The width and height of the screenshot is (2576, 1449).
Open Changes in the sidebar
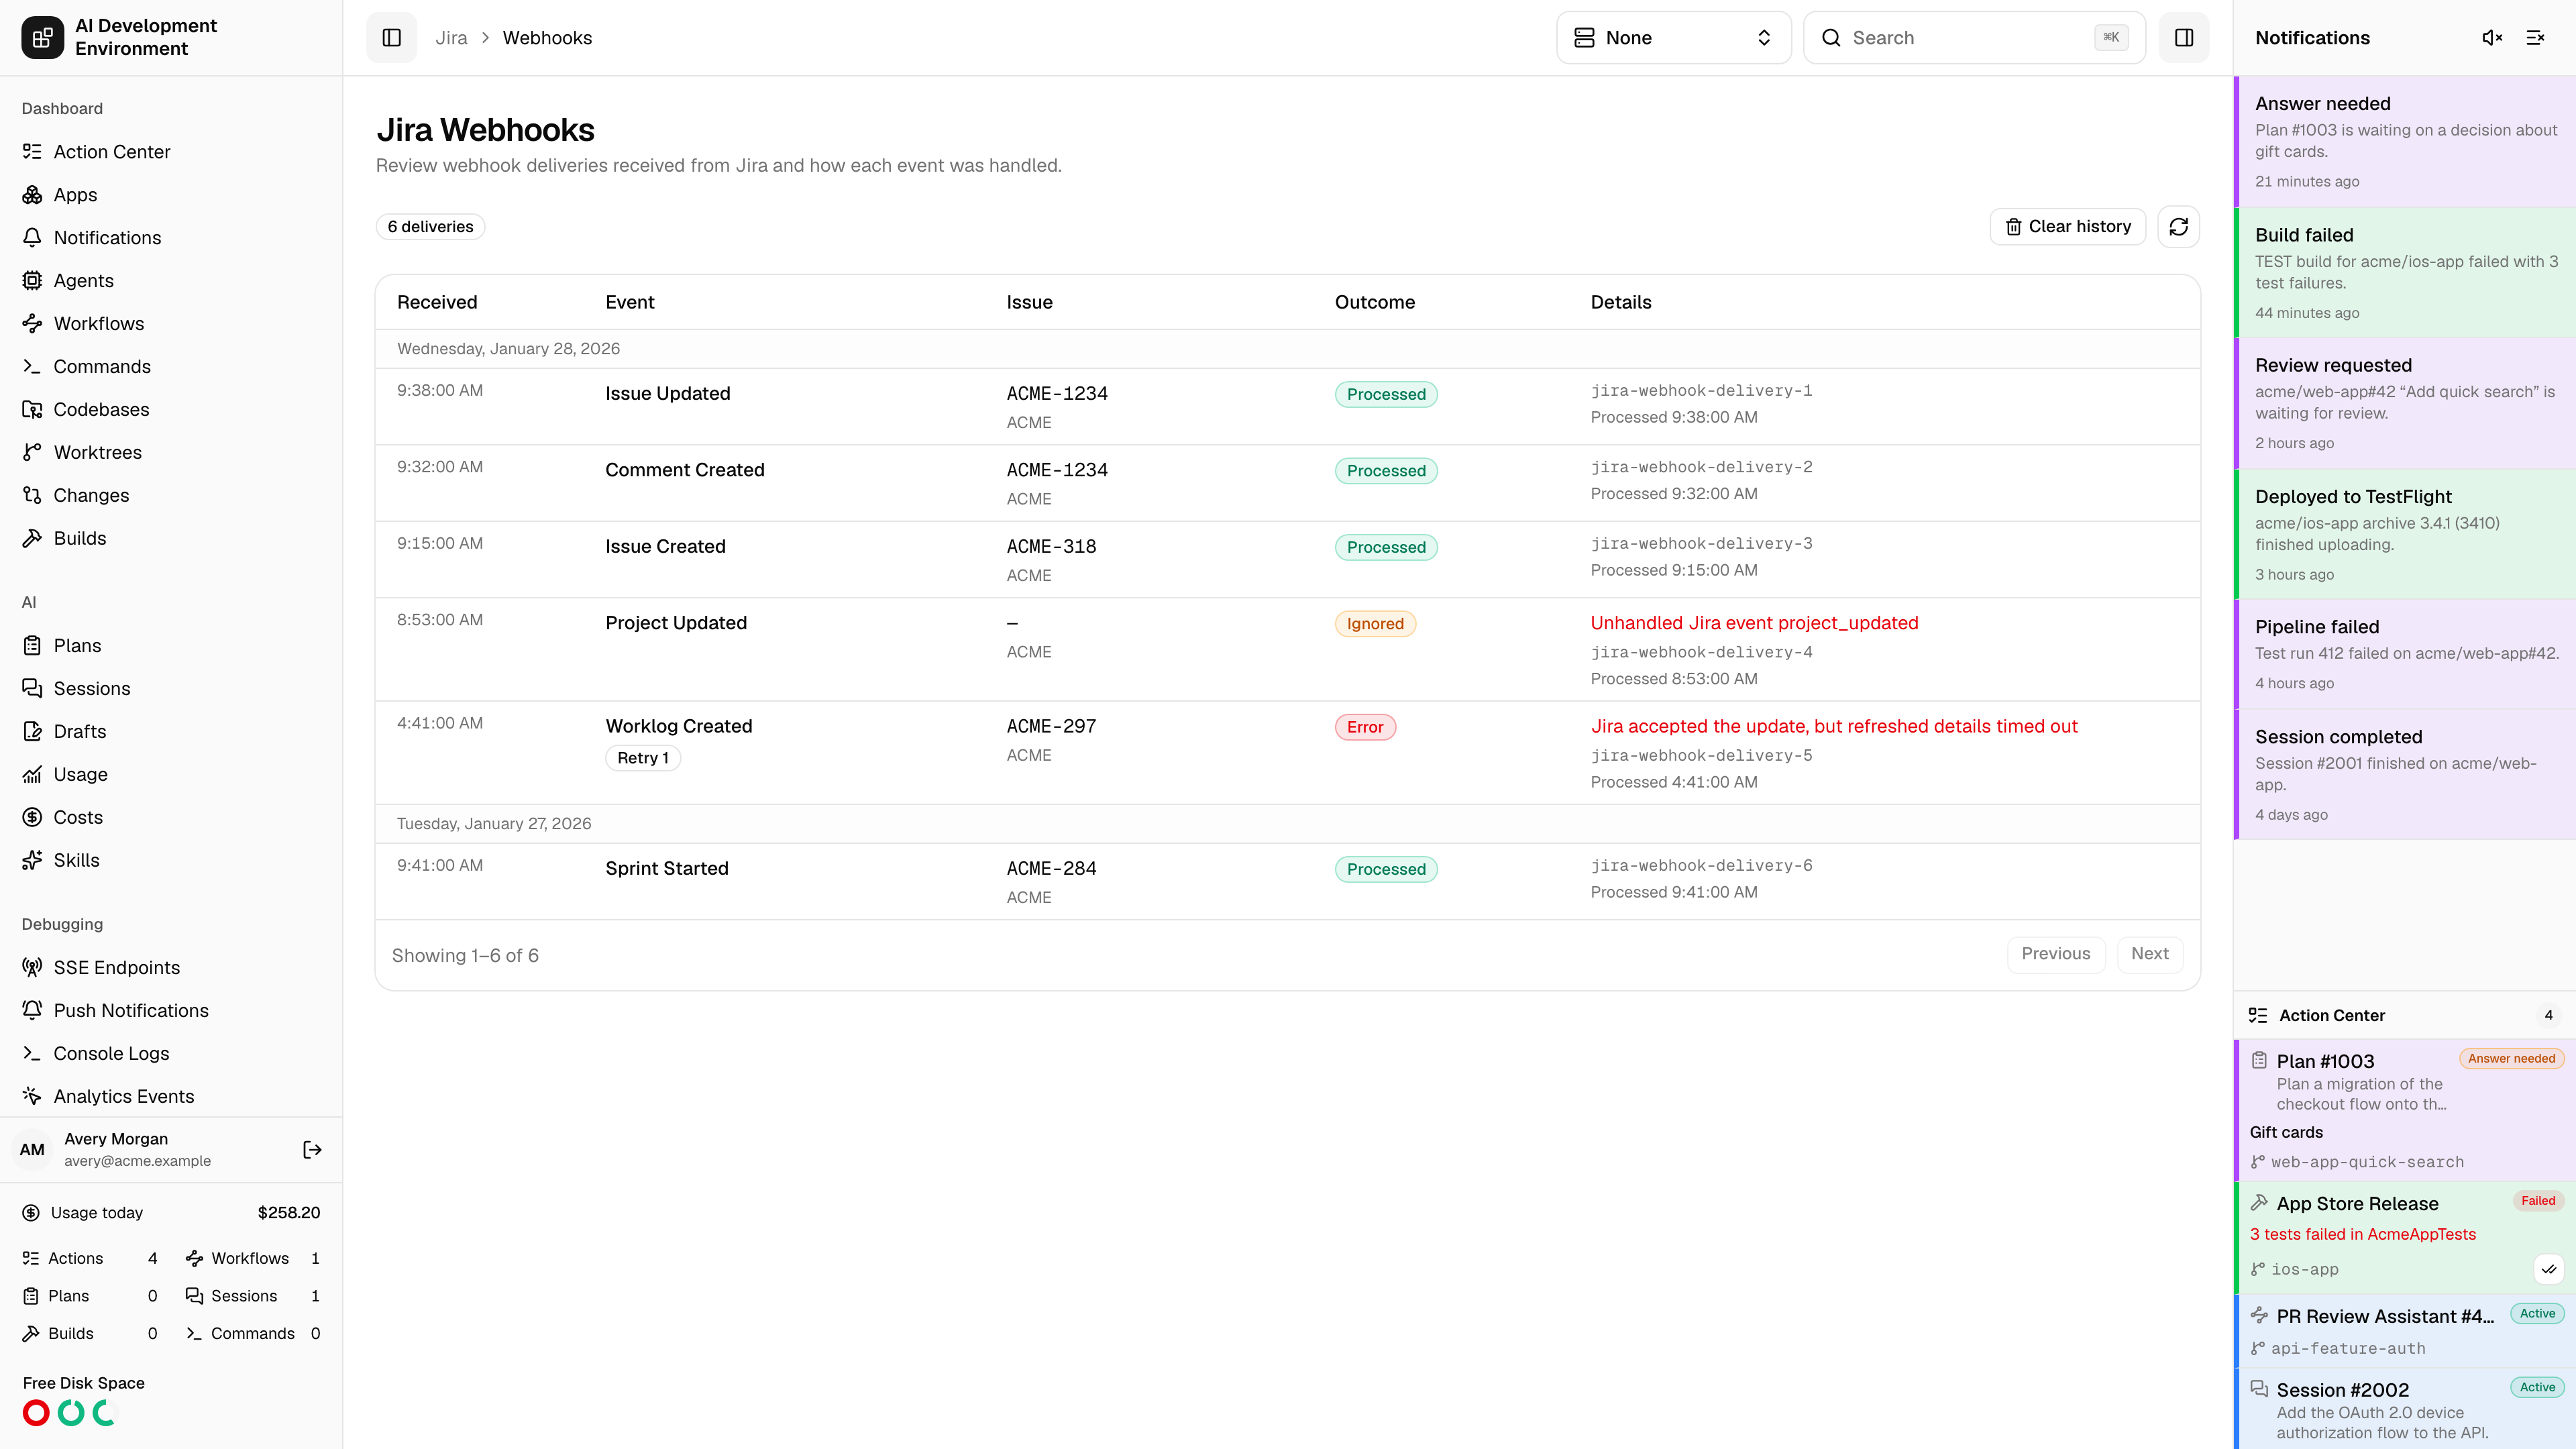click(x=171, y=496)
